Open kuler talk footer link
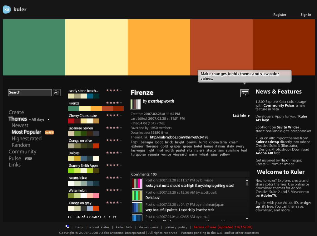This screenshot has height=236, width=317. coord(124,227)
